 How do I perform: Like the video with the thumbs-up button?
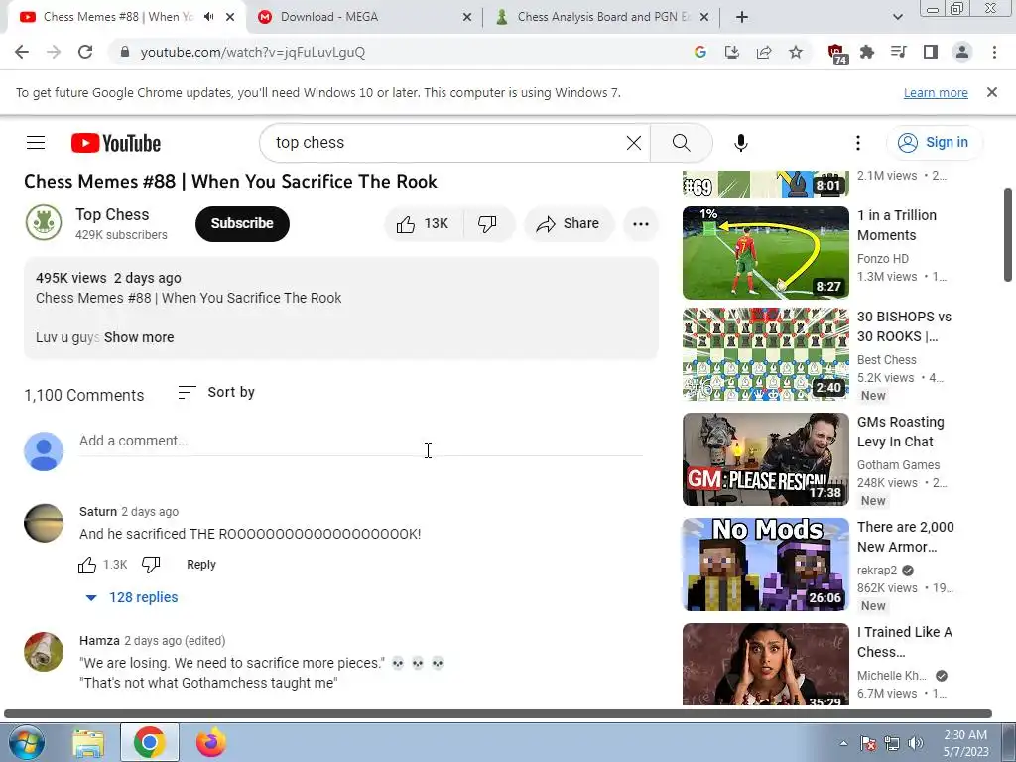[423, 223]
